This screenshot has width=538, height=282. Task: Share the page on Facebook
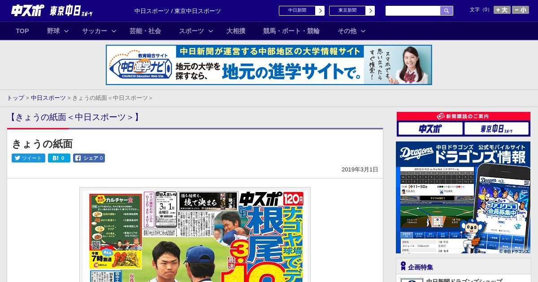coord(89,158)
